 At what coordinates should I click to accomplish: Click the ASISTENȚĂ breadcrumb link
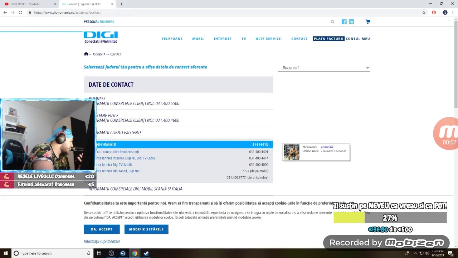click(99, 54)
